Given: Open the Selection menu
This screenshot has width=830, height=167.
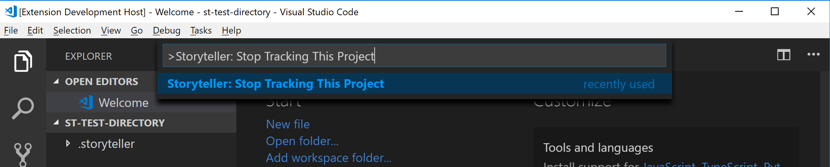Looking at the screenshot, I should coord(72,30).
